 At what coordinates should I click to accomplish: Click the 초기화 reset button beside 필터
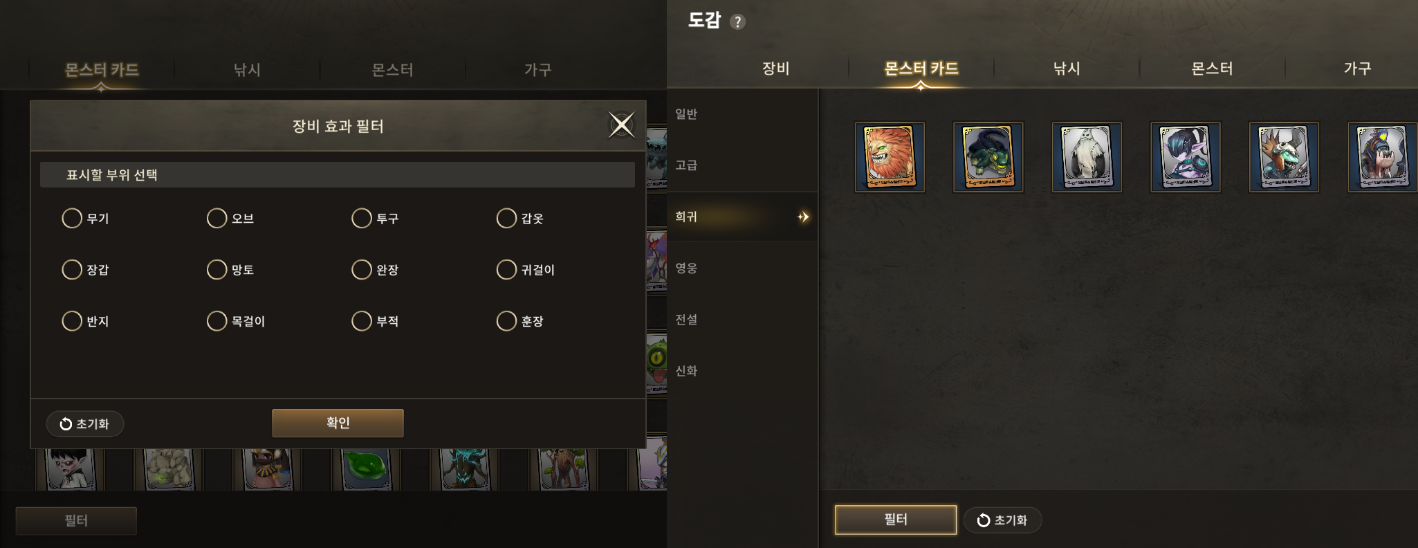[x=1002, y=520]
